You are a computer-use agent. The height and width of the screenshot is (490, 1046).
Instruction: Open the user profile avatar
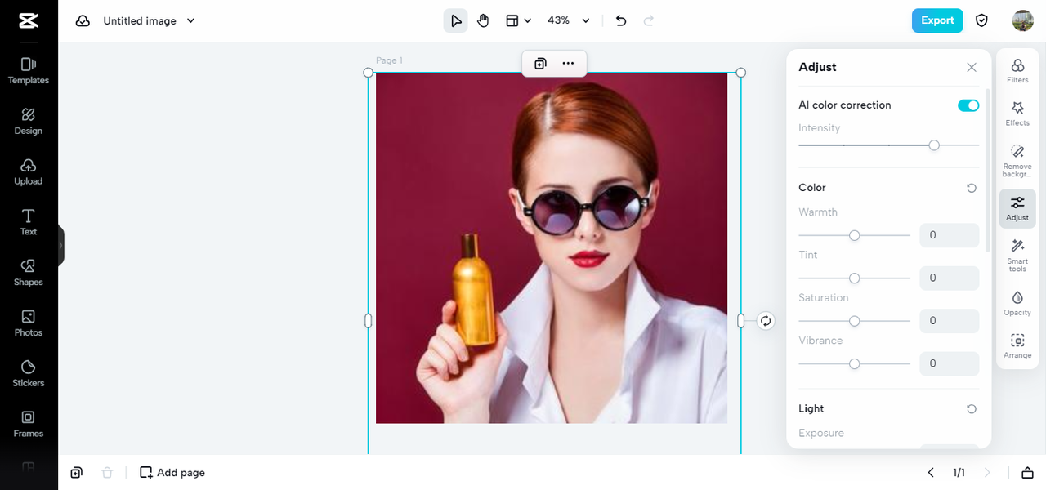(x=1022, y=21)
